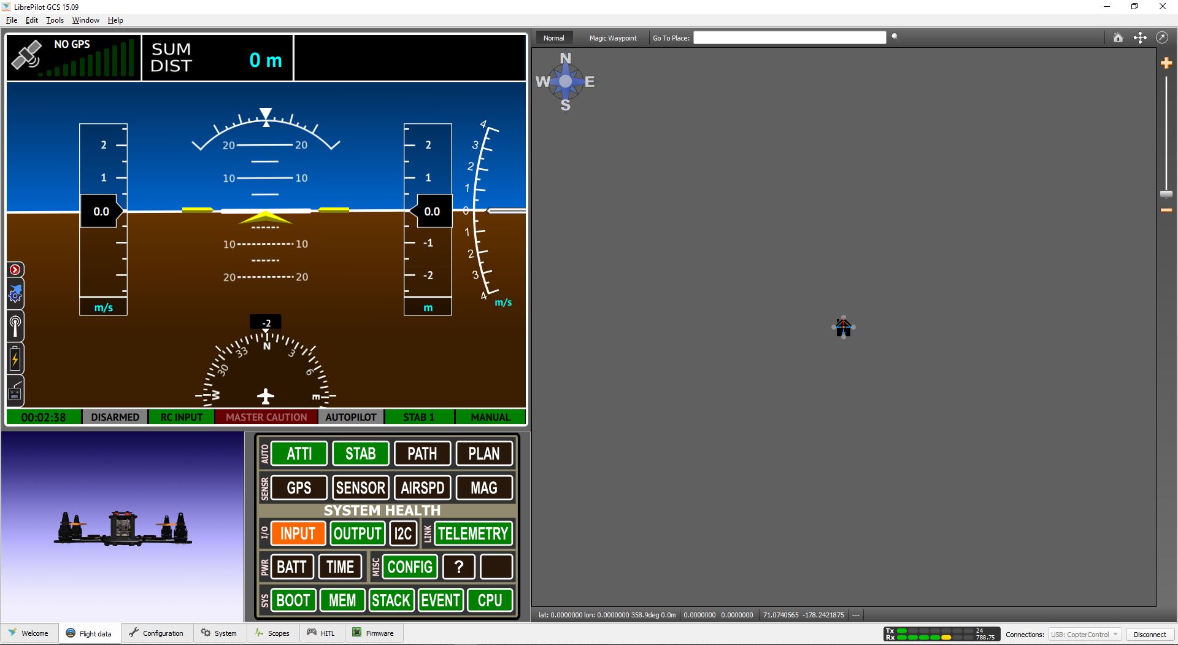
Task: Click the RC INPUT status box
Action: (181, 417)
